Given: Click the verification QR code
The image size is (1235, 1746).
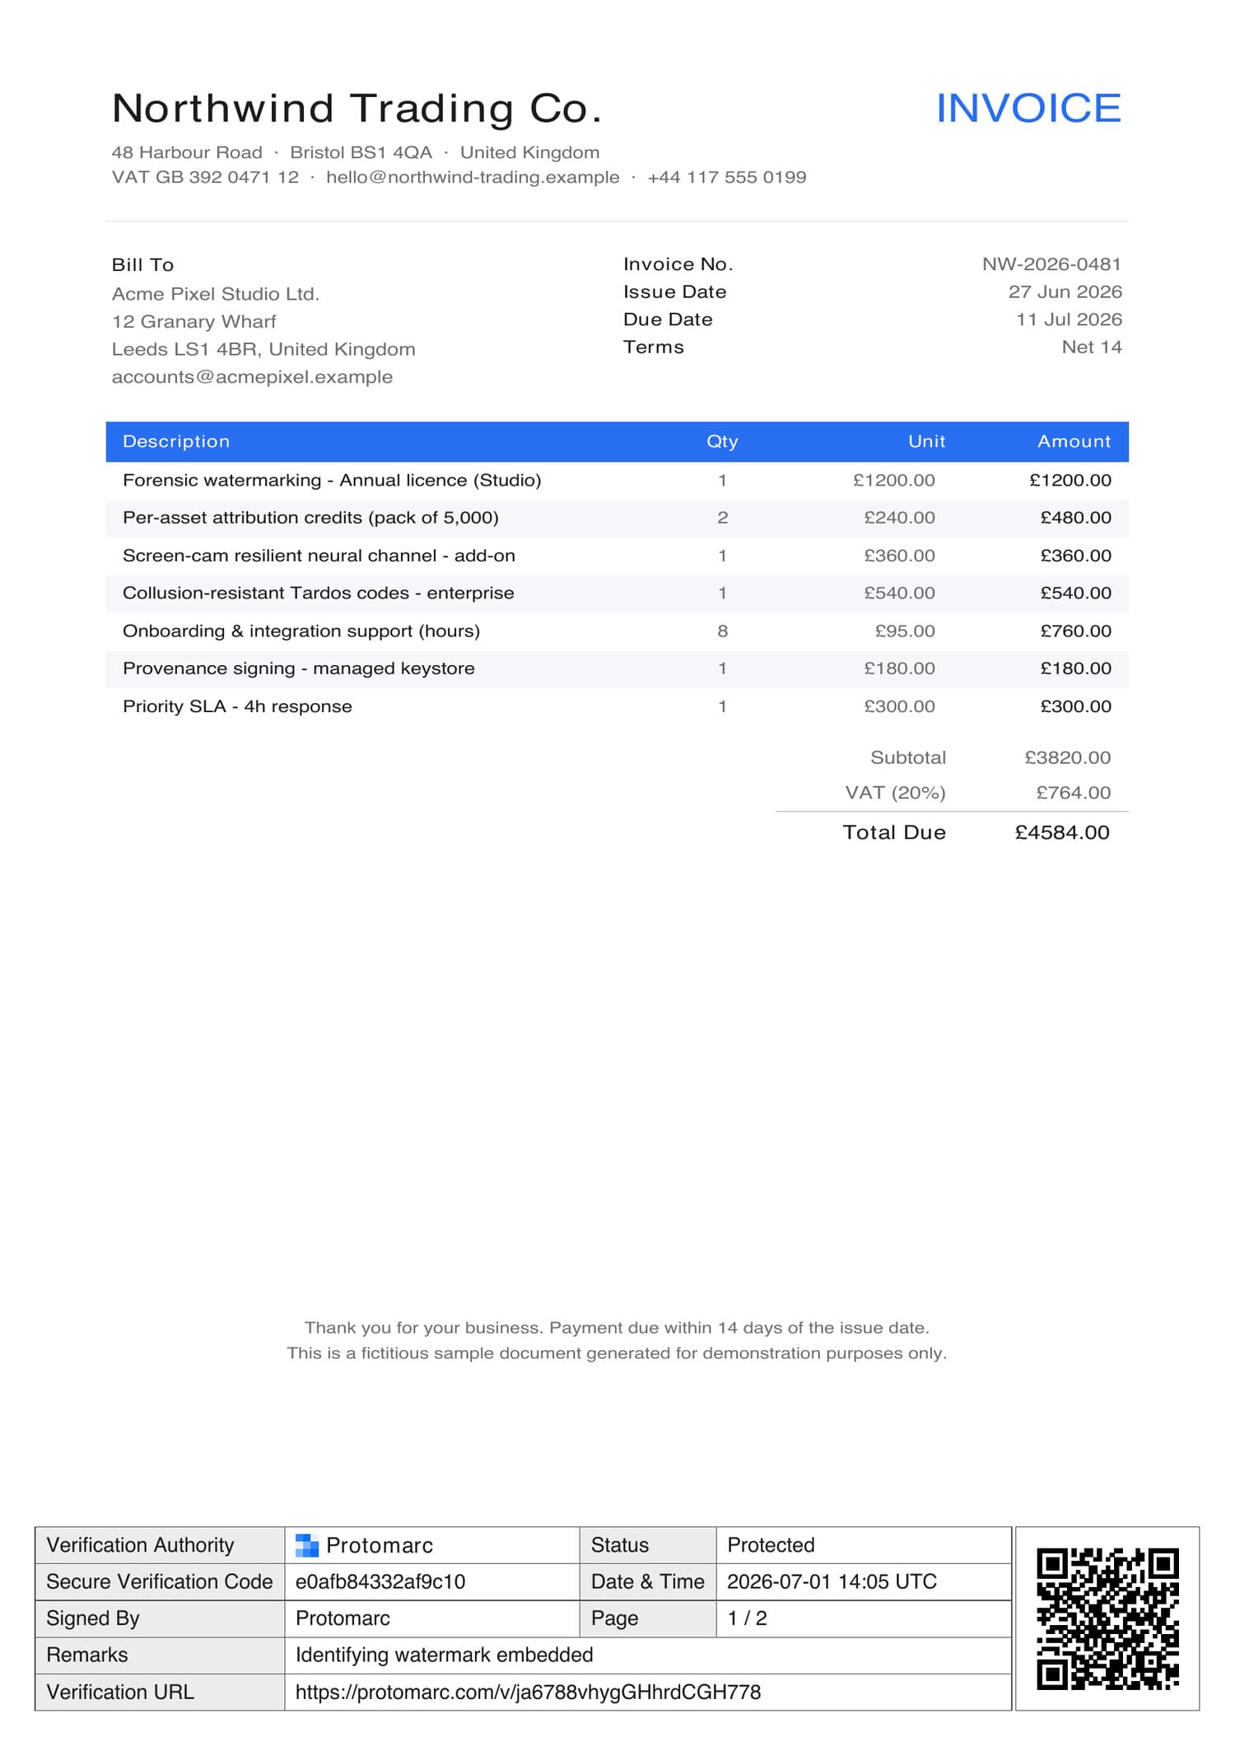Looking at the screenshot, I should [x=1107, y=1619].
